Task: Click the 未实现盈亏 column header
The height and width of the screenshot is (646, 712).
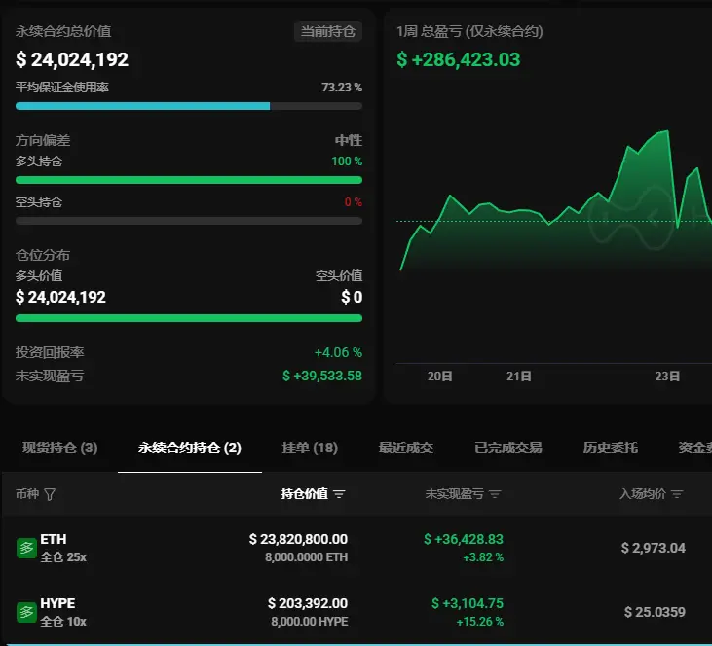Action: pyautogui.click(x=455, y=493)
